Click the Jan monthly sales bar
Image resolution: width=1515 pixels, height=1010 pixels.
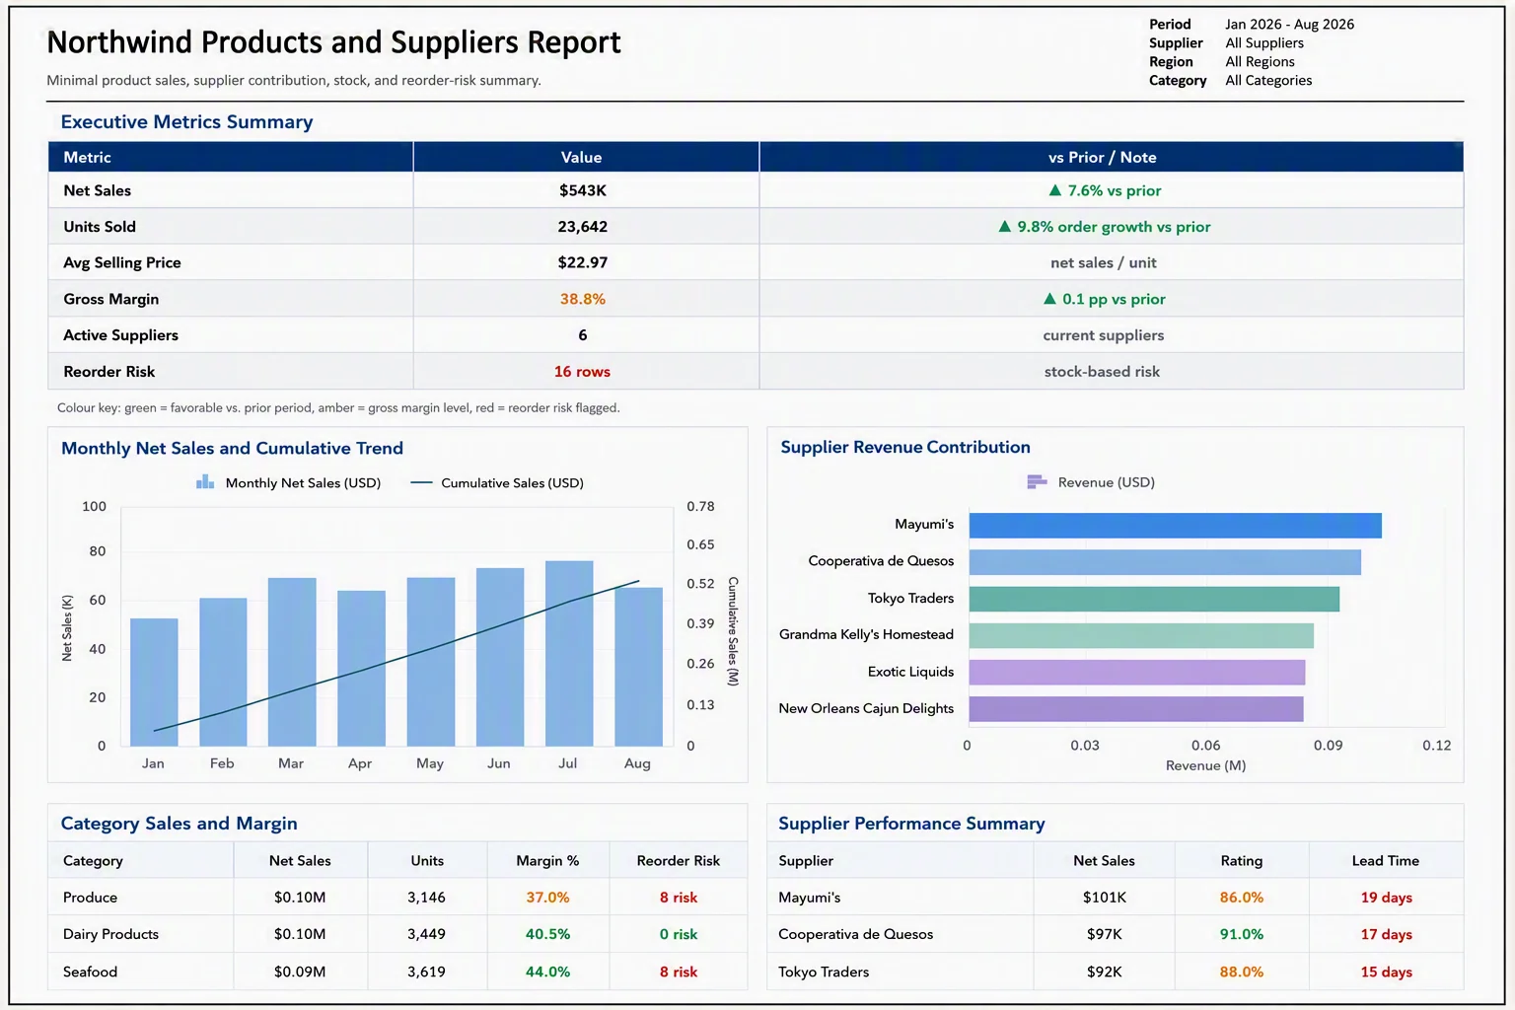154,682
